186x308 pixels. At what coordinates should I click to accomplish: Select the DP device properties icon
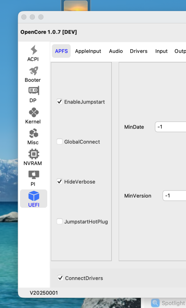(34, 91)
